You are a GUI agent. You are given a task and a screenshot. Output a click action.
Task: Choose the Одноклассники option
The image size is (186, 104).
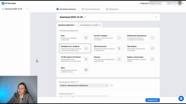click(x=108, y=48)
